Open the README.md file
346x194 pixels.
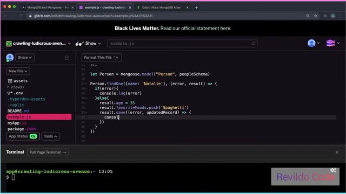[x=18, y=111]
